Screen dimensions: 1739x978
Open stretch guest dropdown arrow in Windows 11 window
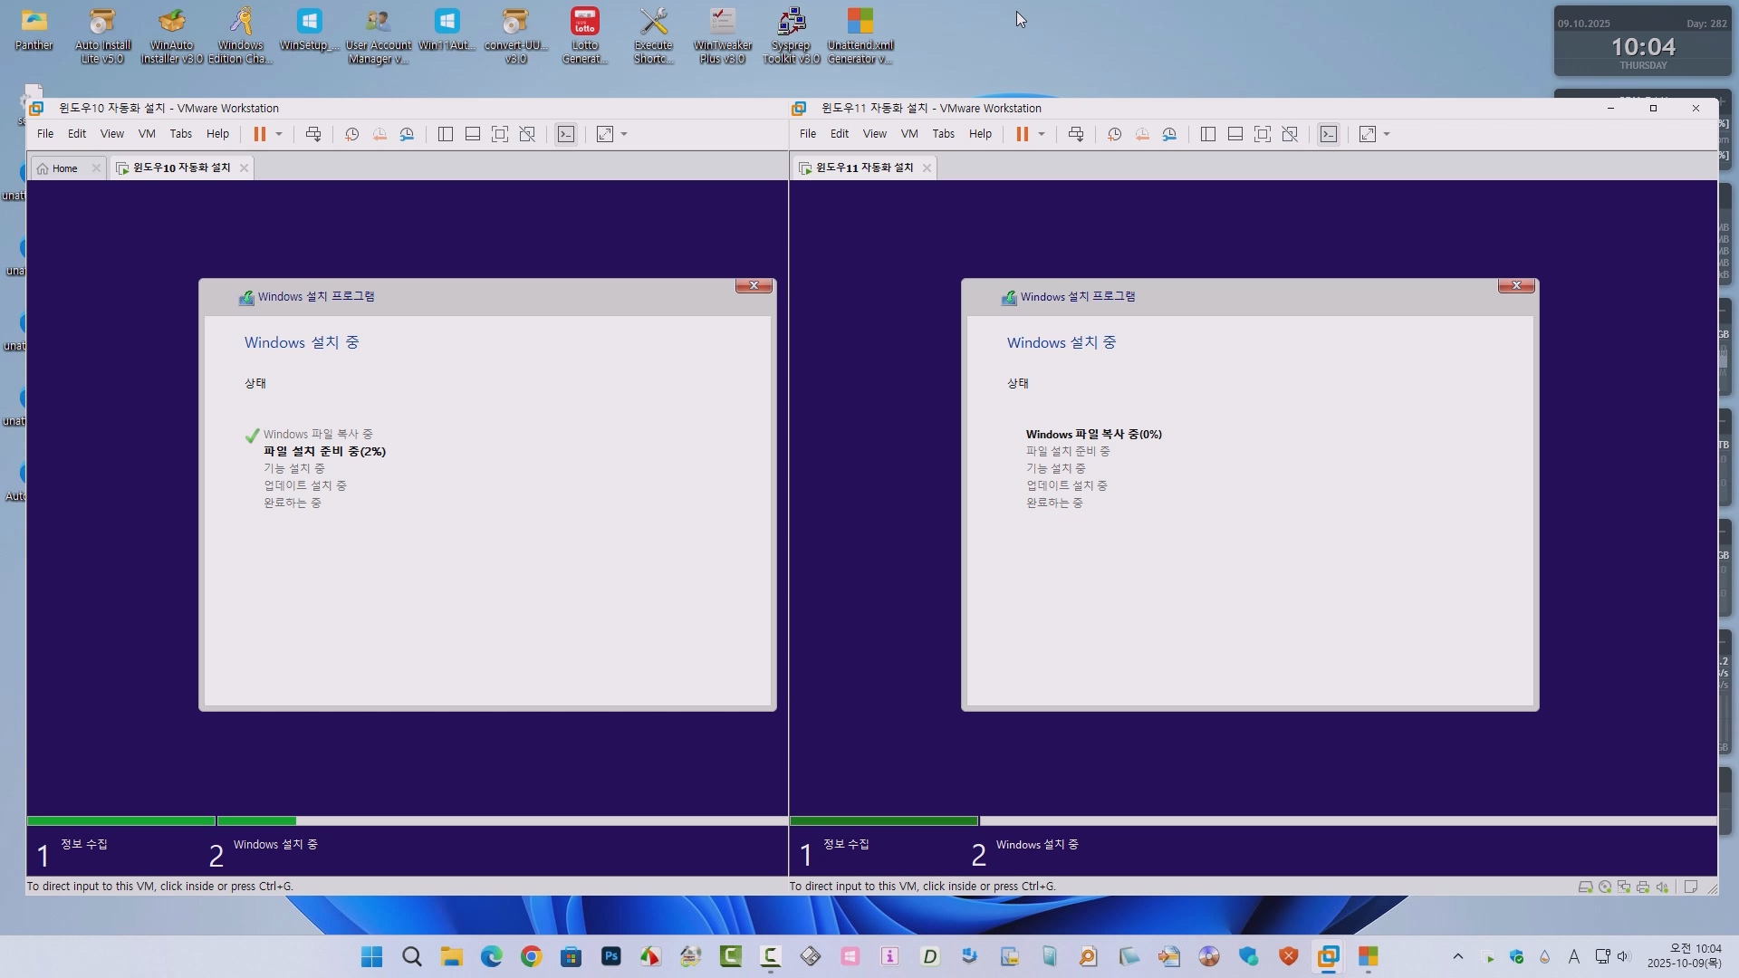pos(1387,134)
